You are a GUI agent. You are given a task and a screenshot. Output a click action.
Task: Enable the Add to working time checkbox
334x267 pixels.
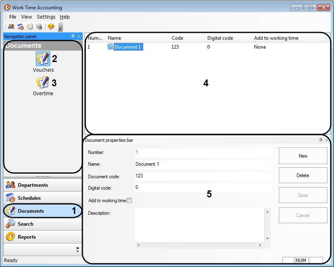tap(129, 201)
